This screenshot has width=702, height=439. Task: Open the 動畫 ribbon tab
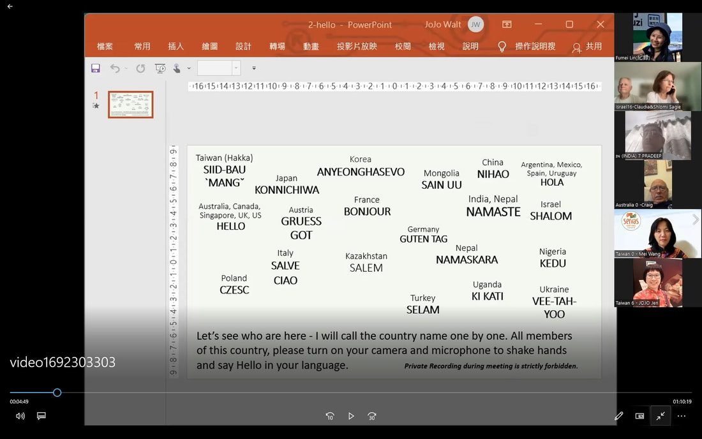click(311, 46)
